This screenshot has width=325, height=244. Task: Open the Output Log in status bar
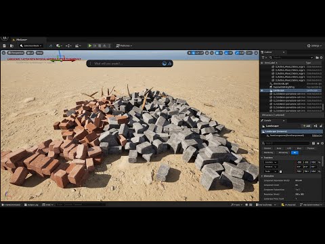pos(31,205)
